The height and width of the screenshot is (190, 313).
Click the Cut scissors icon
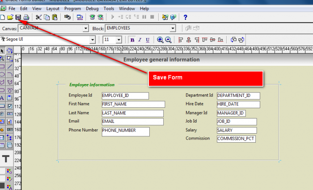38,17
